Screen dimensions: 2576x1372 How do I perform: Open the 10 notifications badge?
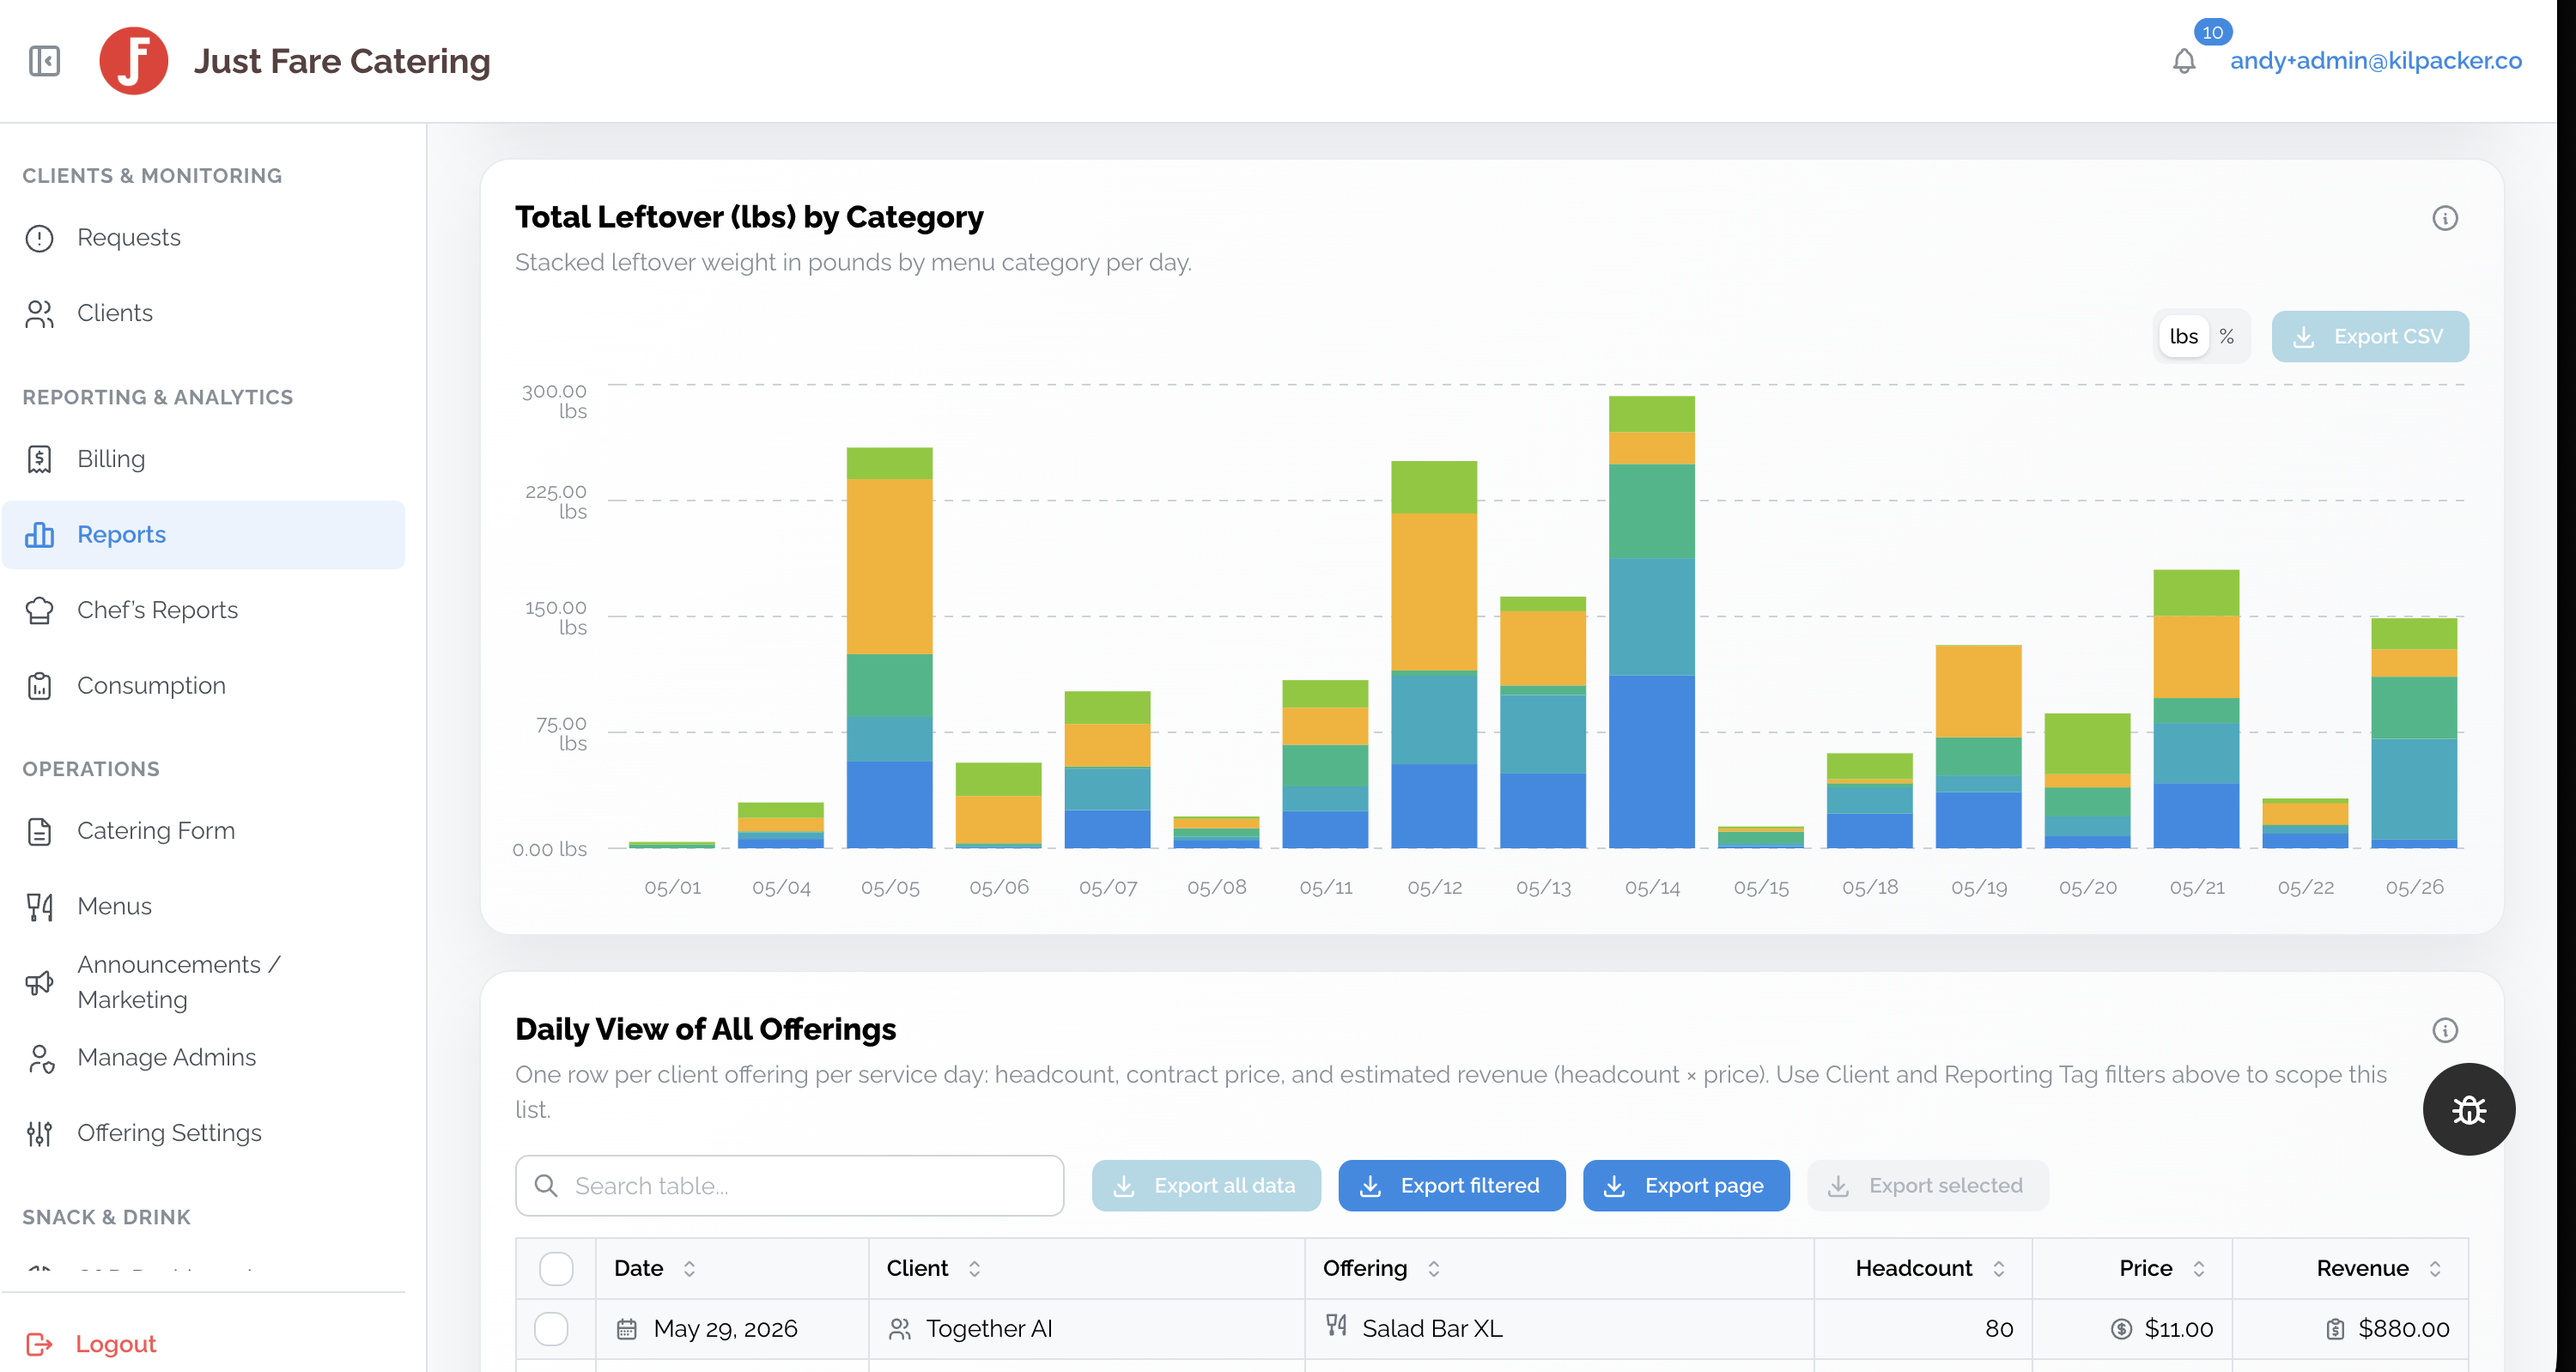pos(2213,32)
